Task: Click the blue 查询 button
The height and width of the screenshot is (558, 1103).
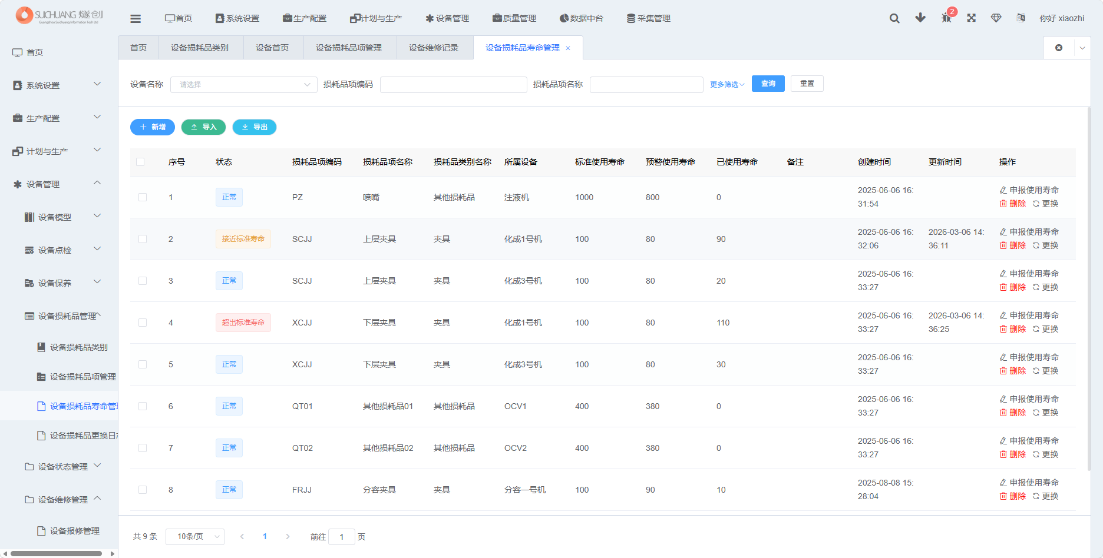Action: point(768,84)
